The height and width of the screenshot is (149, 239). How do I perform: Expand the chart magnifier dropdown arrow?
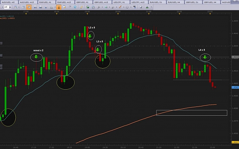tap(55, 7)
